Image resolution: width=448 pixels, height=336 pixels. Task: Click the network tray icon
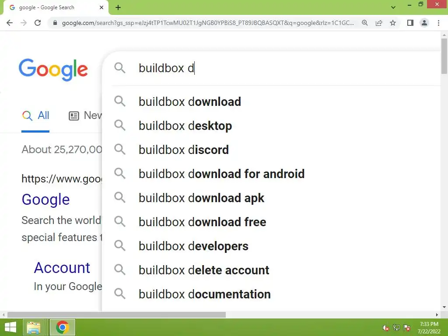click(396, 328)
